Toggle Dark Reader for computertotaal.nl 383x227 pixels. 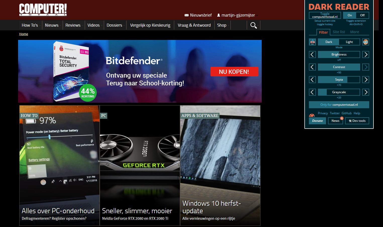coord(325,15)
